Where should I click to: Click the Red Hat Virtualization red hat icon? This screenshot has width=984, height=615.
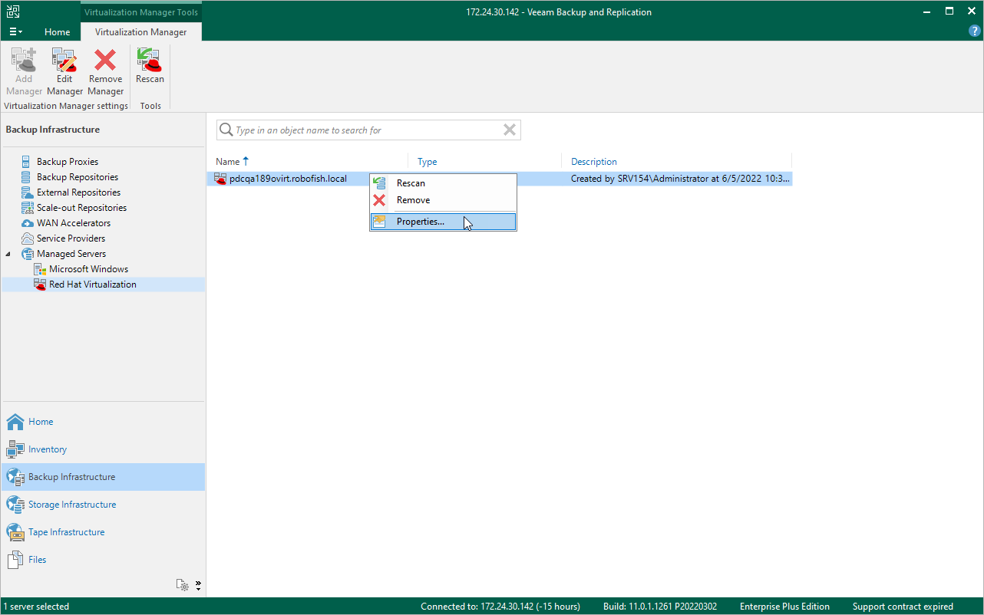point(40,284)
